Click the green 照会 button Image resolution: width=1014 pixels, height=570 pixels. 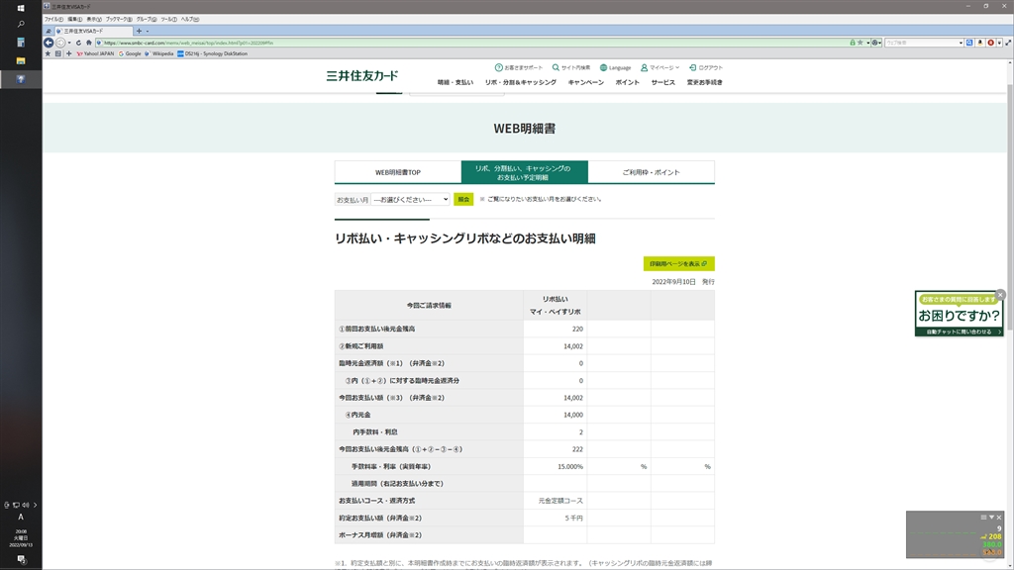tap(463, 200)
